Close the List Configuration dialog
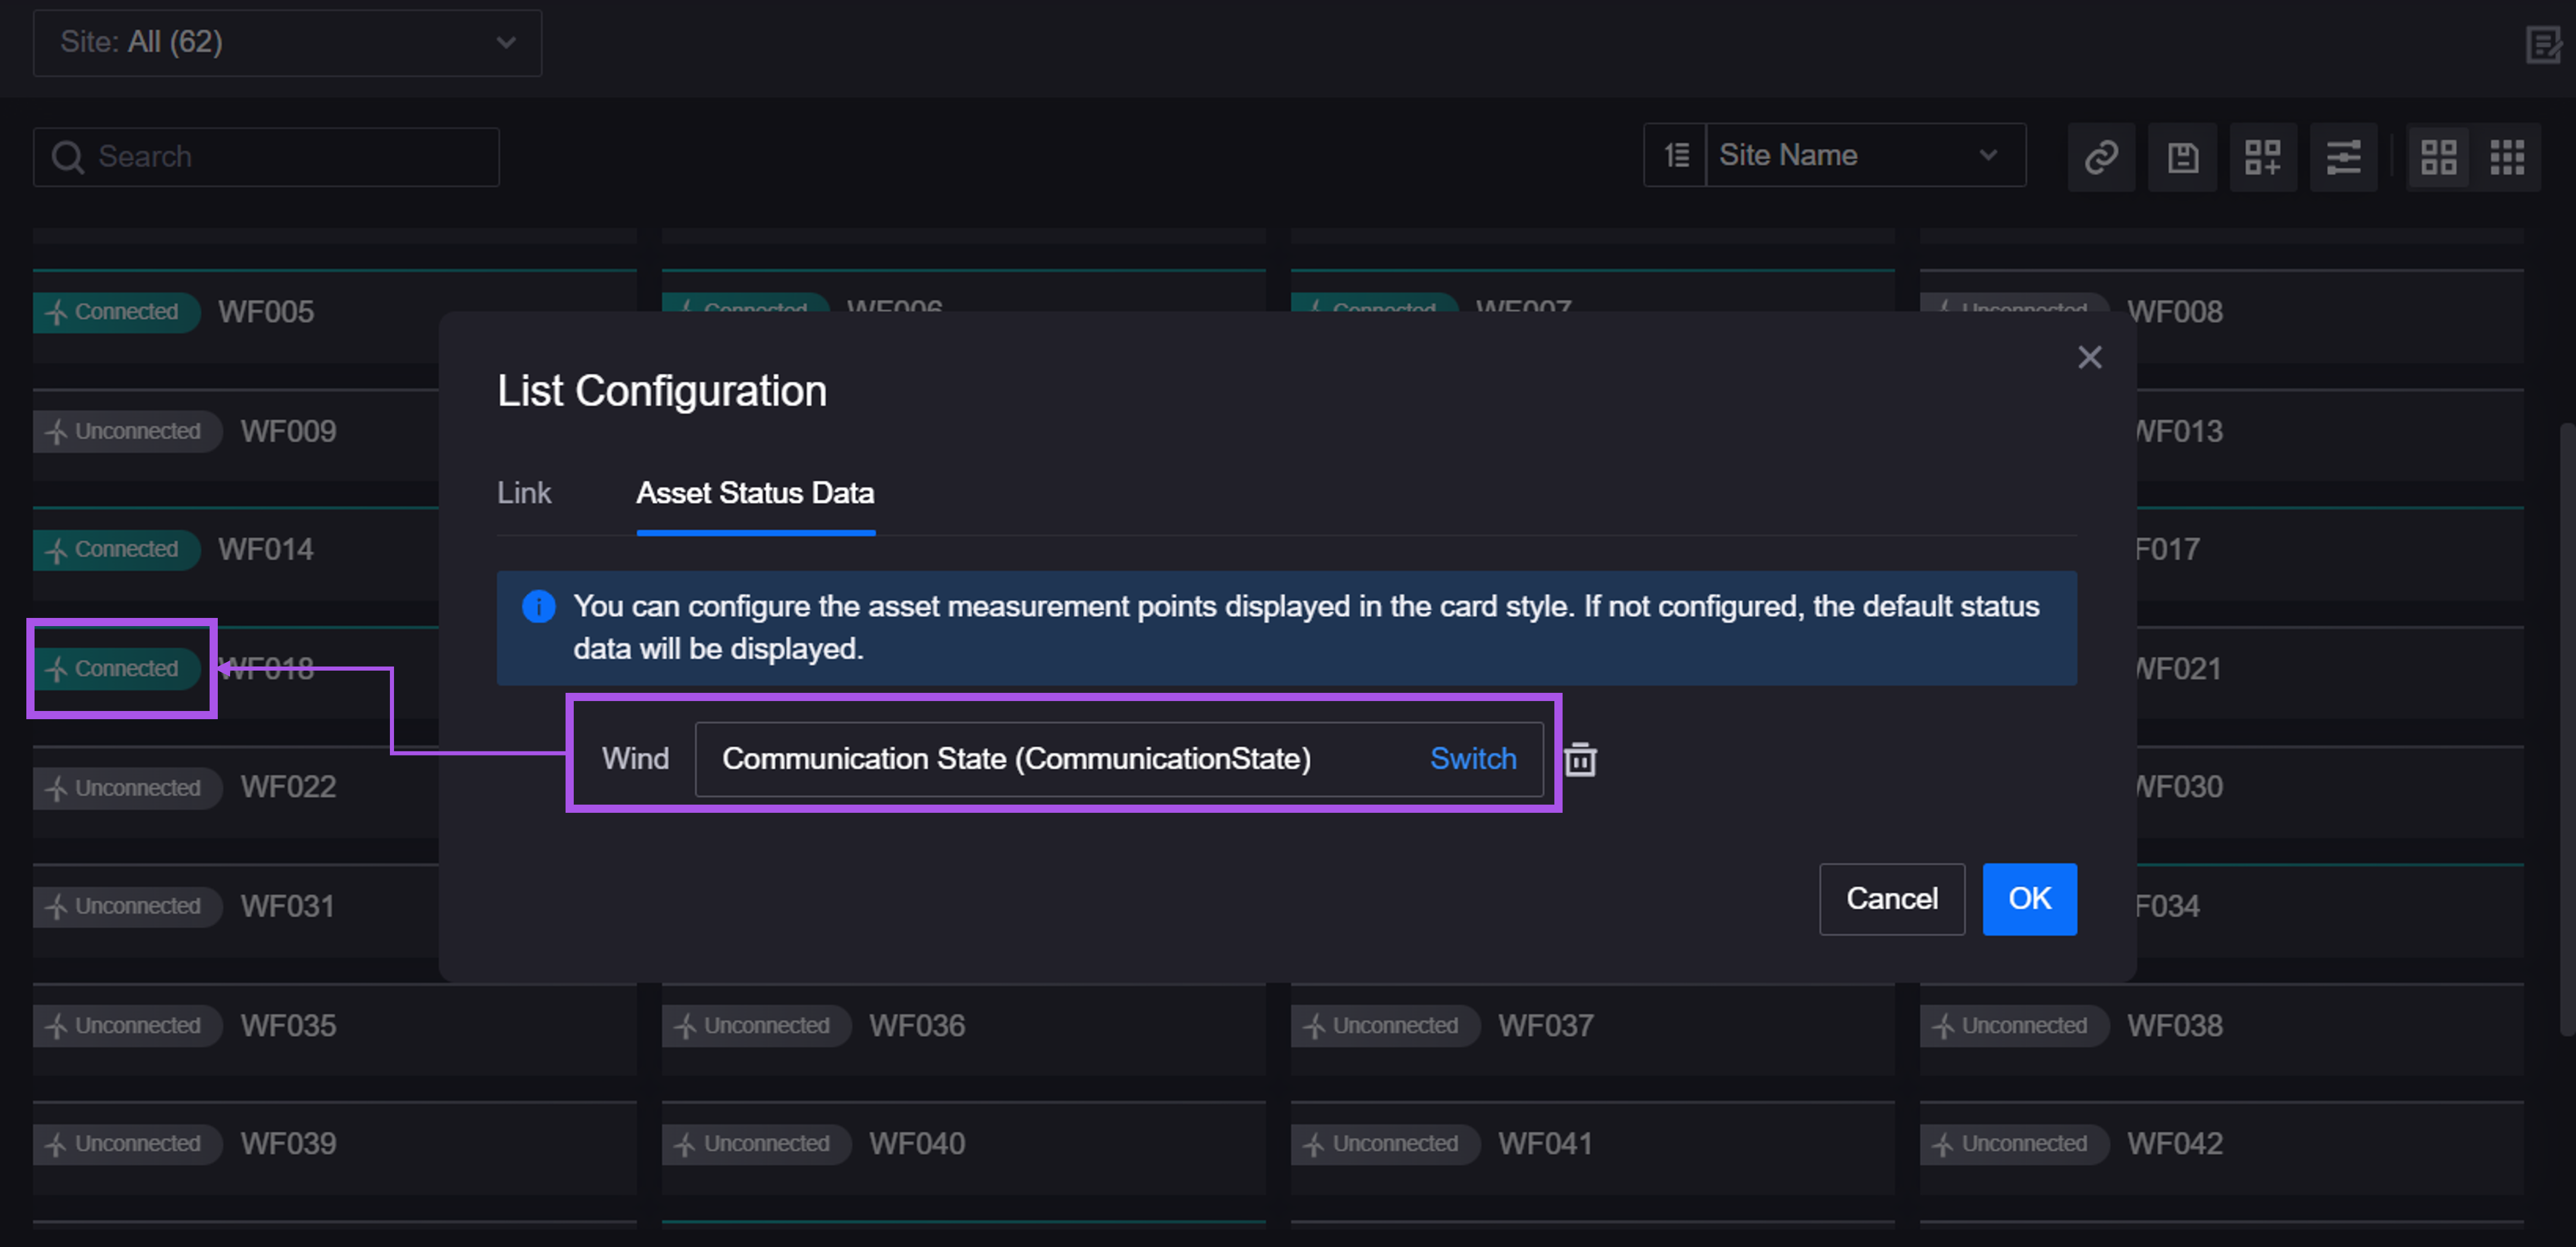The image size is (2576, 1247). (2089, 358)
